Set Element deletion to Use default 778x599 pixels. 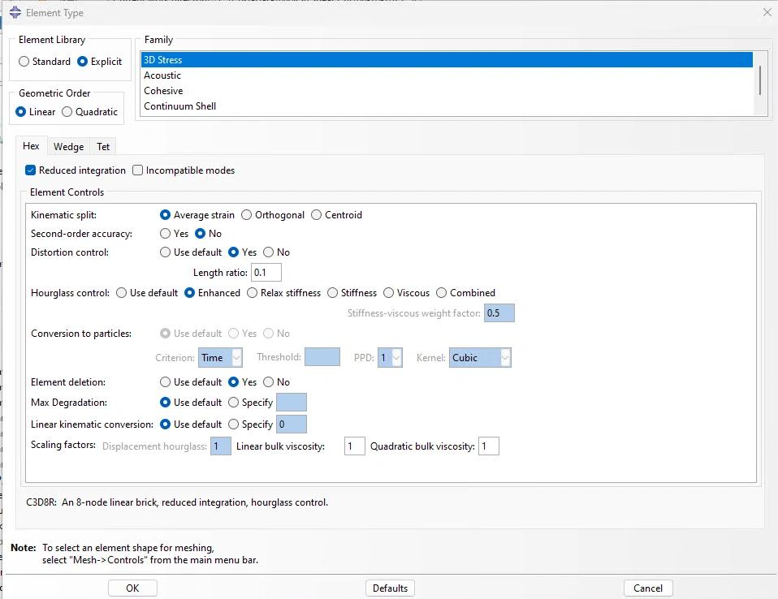[x=165, y=382]
